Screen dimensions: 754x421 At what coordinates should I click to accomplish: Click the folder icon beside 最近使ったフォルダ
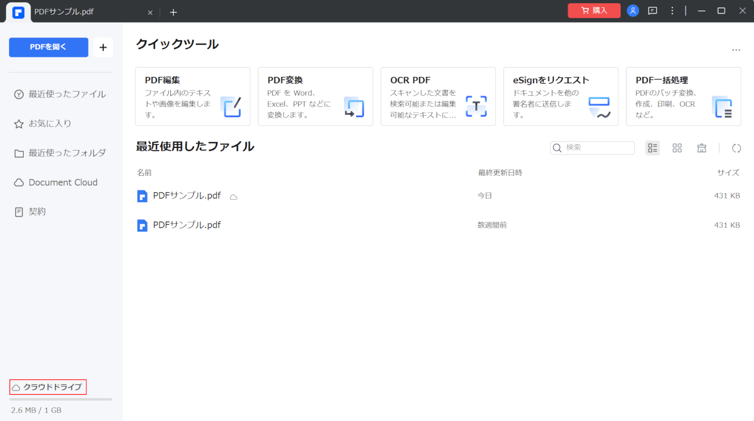coord(19,154)
